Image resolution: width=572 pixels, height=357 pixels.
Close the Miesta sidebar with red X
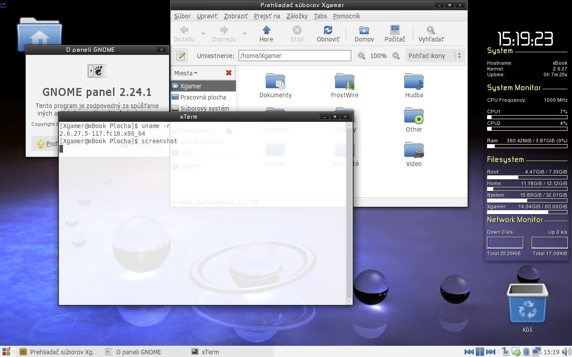point(229,73)
